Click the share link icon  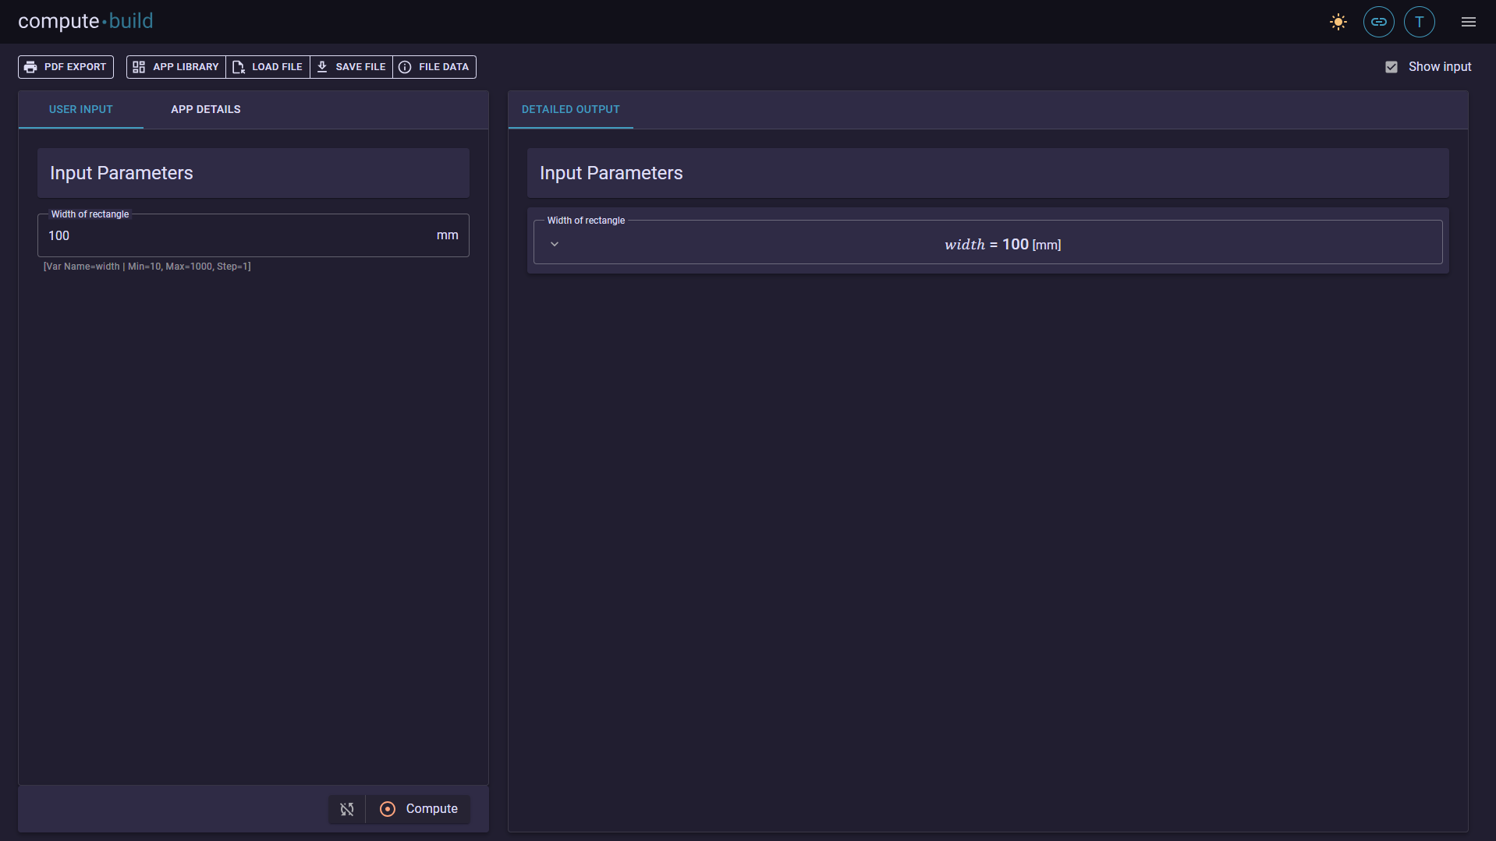[1378, 21]
